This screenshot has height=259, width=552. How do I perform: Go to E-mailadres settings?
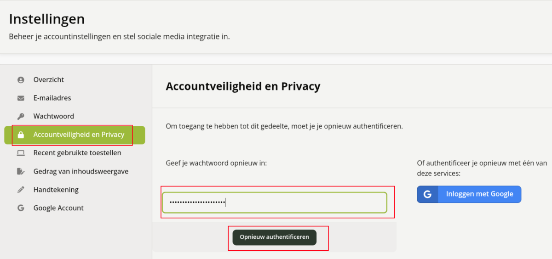click(x=52, y=98)
